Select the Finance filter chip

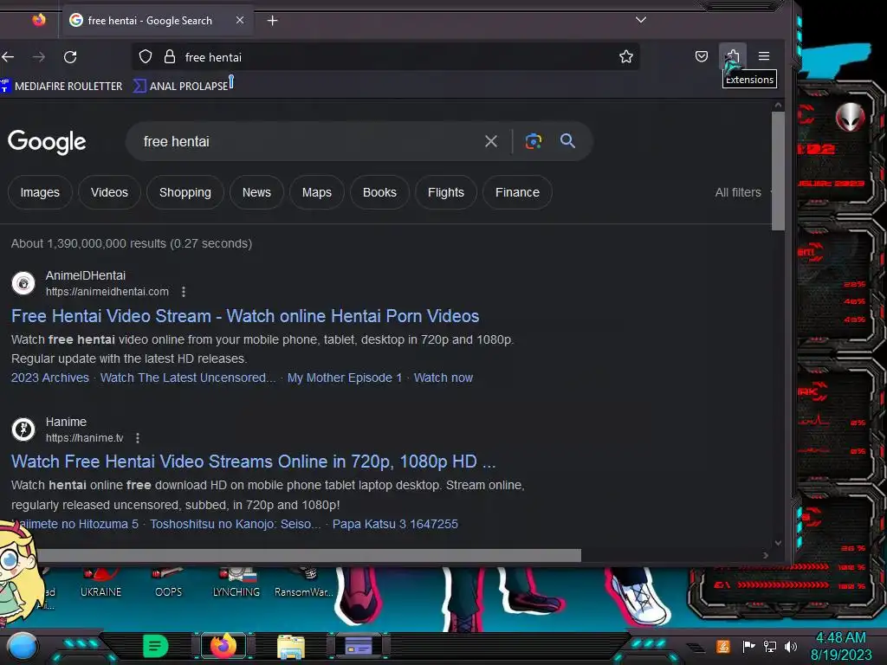click(517, 192)
